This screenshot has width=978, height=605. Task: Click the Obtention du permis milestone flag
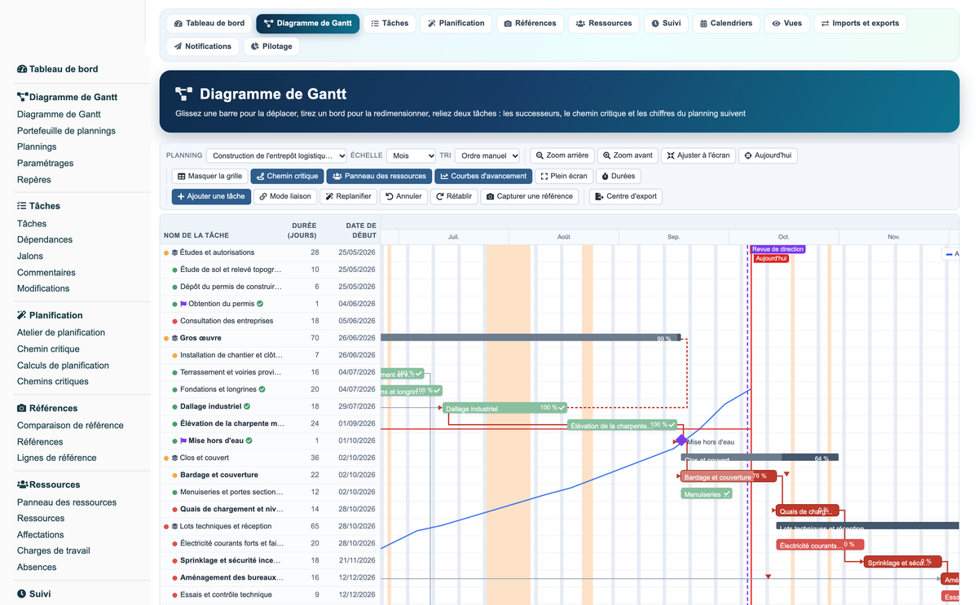(x=183, y=304)
